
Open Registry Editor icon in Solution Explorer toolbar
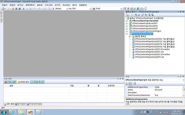coord(139,15)
